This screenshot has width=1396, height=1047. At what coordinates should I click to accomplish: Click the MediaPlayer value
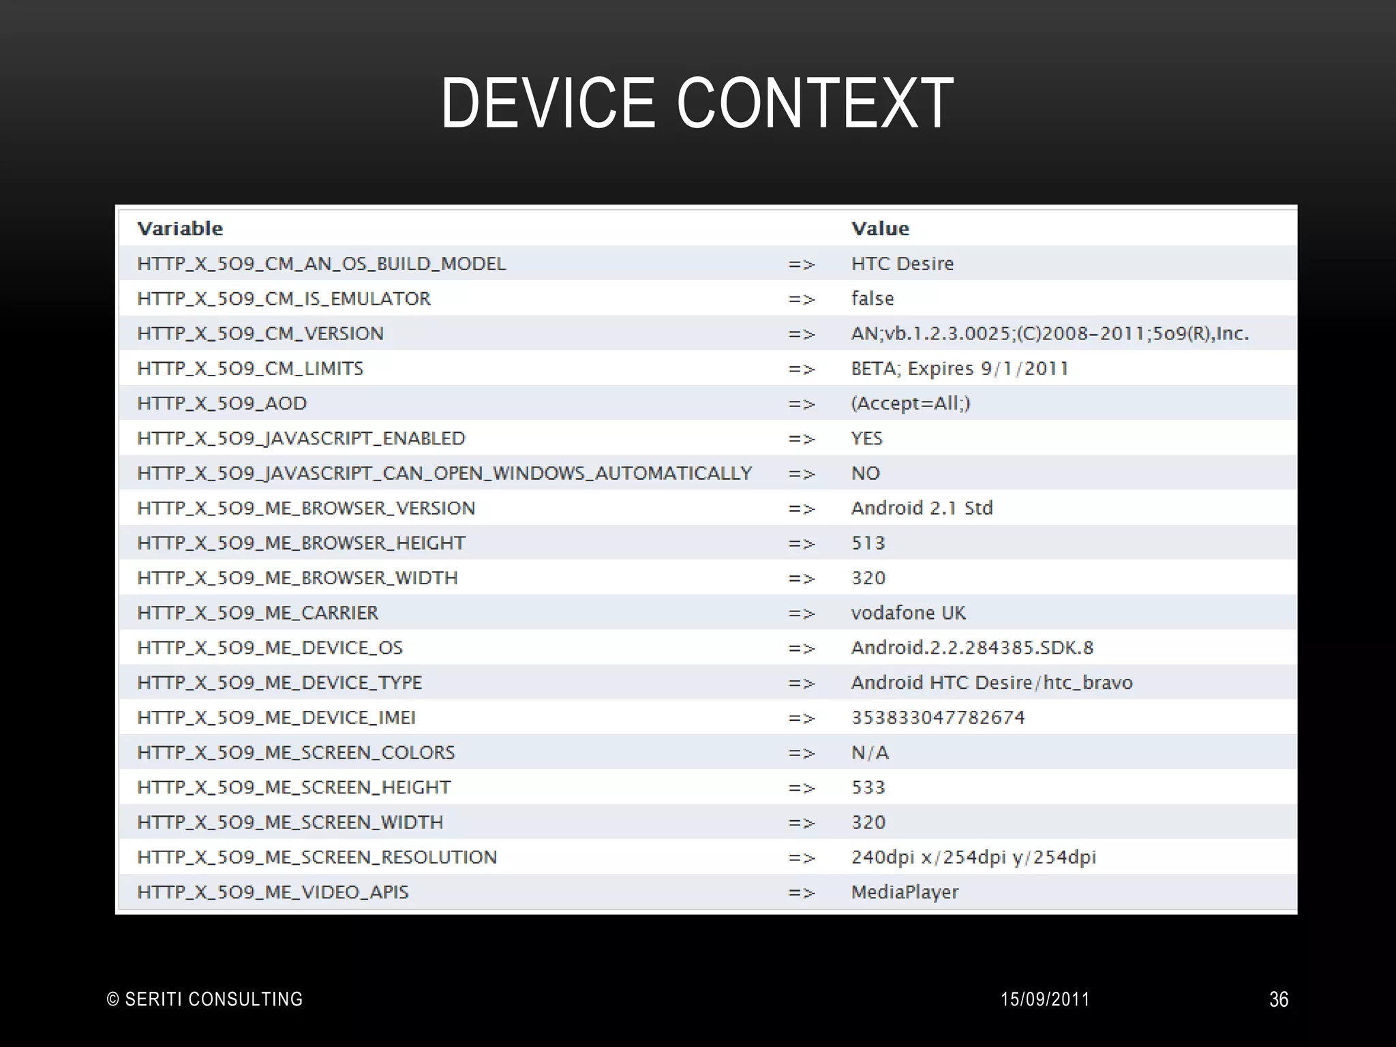(x=905, y=892)
